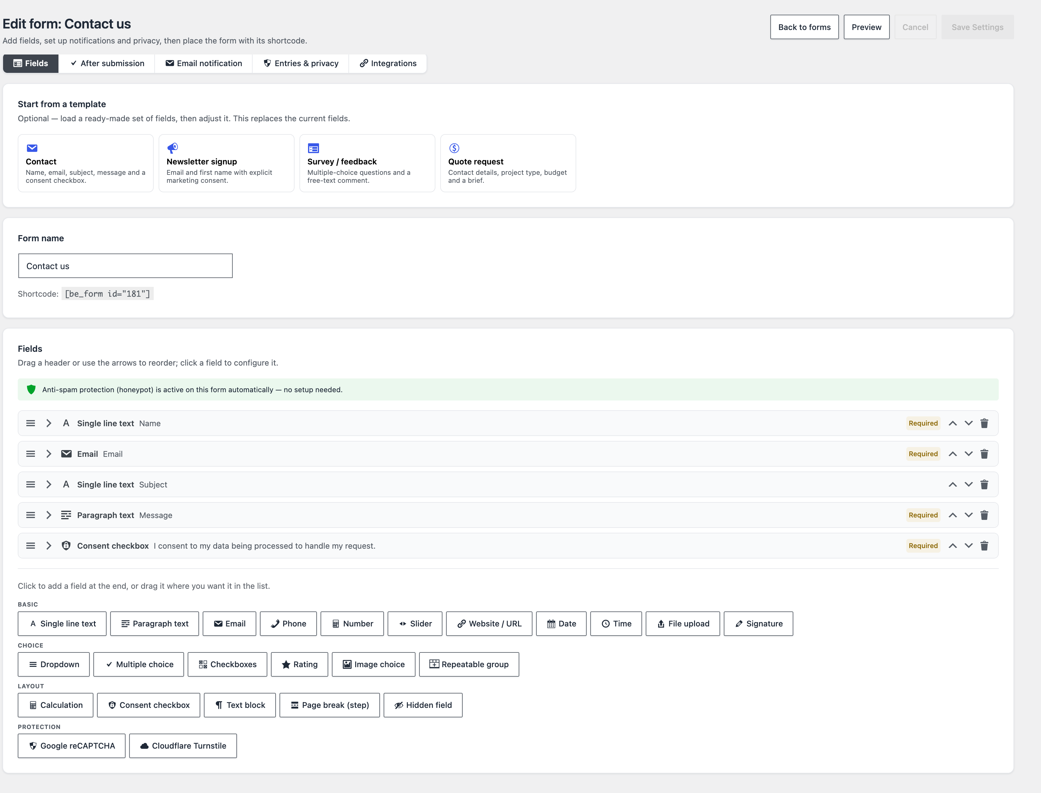
Task: Move the Name field down
Action: click(968, 423)
